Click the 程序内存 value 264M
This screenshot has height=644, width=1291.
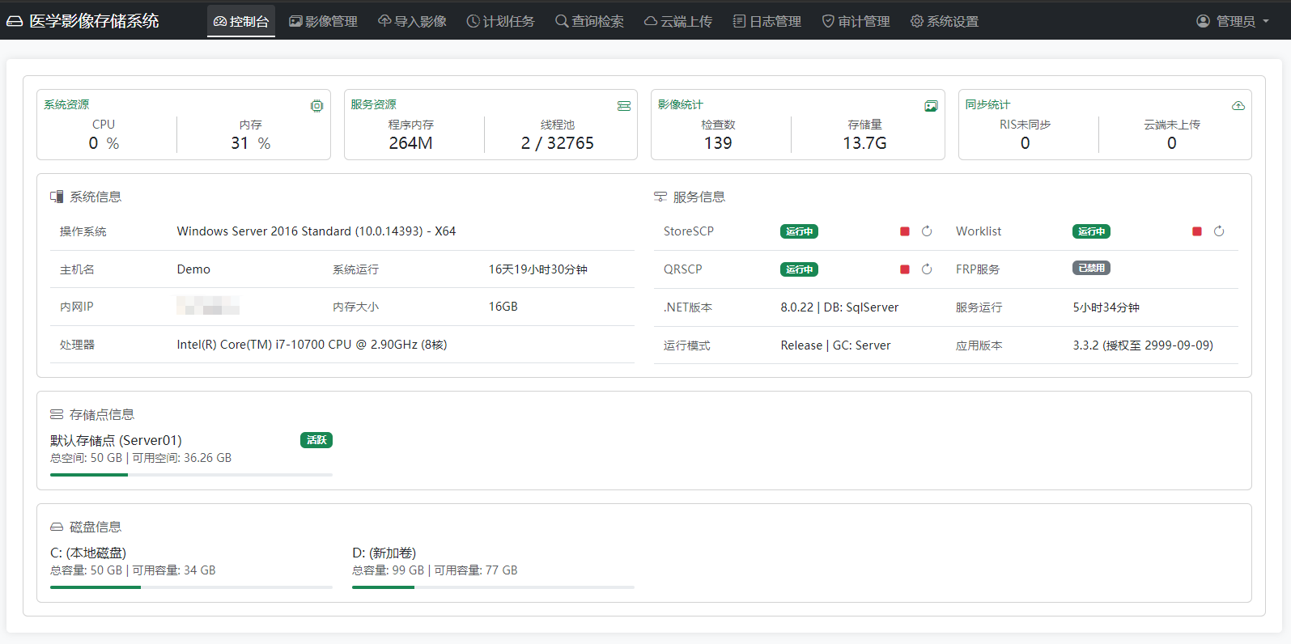pyautogui.click(x=410, y=143)
